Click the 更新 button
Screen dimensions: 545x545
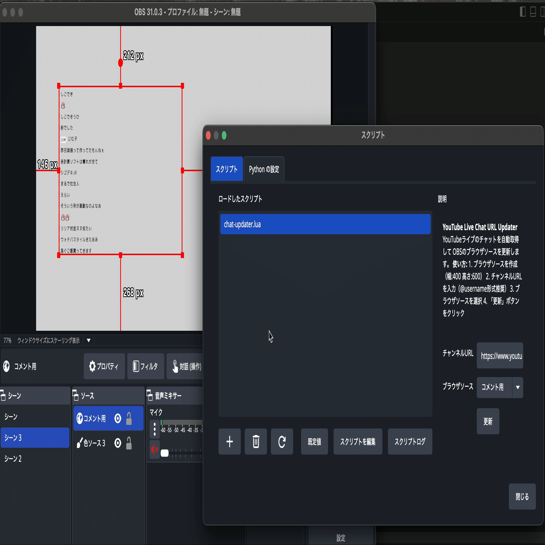pos(488,421)
